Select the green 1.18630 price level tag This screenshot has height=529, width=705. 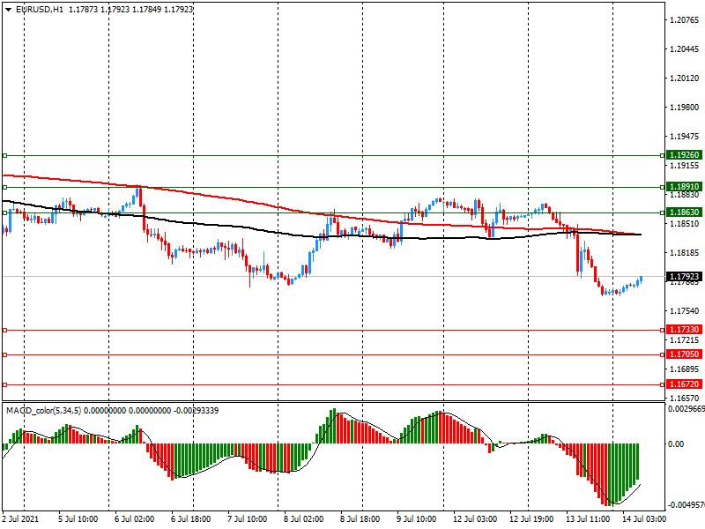684,212
